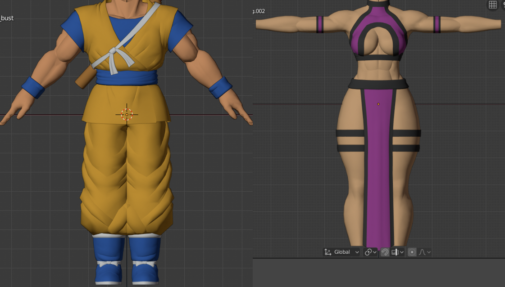Open the snapping options dropdown
Viewport: 505px width, 287px height.
click(x=397, y=252)
